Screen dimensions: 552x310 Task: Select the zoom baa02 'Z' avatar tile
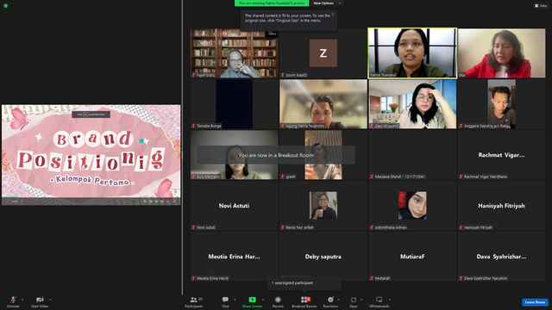click(323, 53)
